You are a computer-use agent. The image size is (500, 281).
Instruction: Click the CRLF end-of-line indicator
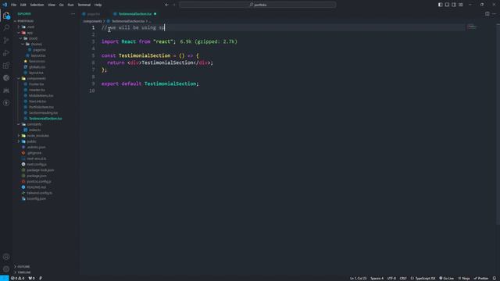point(403,278)
